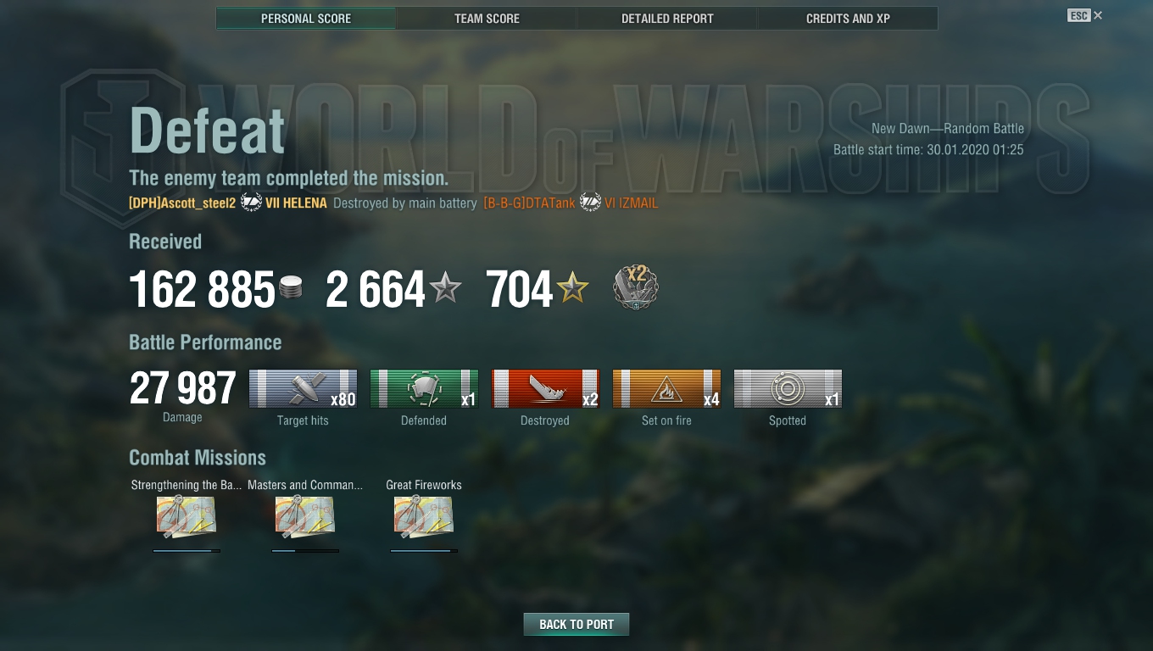This screenshot has width=1153, height=651.
Task: Click the Defended ribbon icon
Action: tap(424, 389)
